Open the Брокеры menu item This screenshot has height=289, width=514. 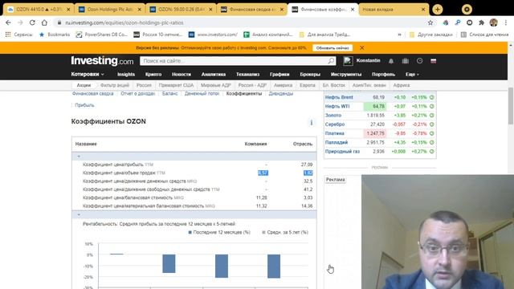point(310,75)
